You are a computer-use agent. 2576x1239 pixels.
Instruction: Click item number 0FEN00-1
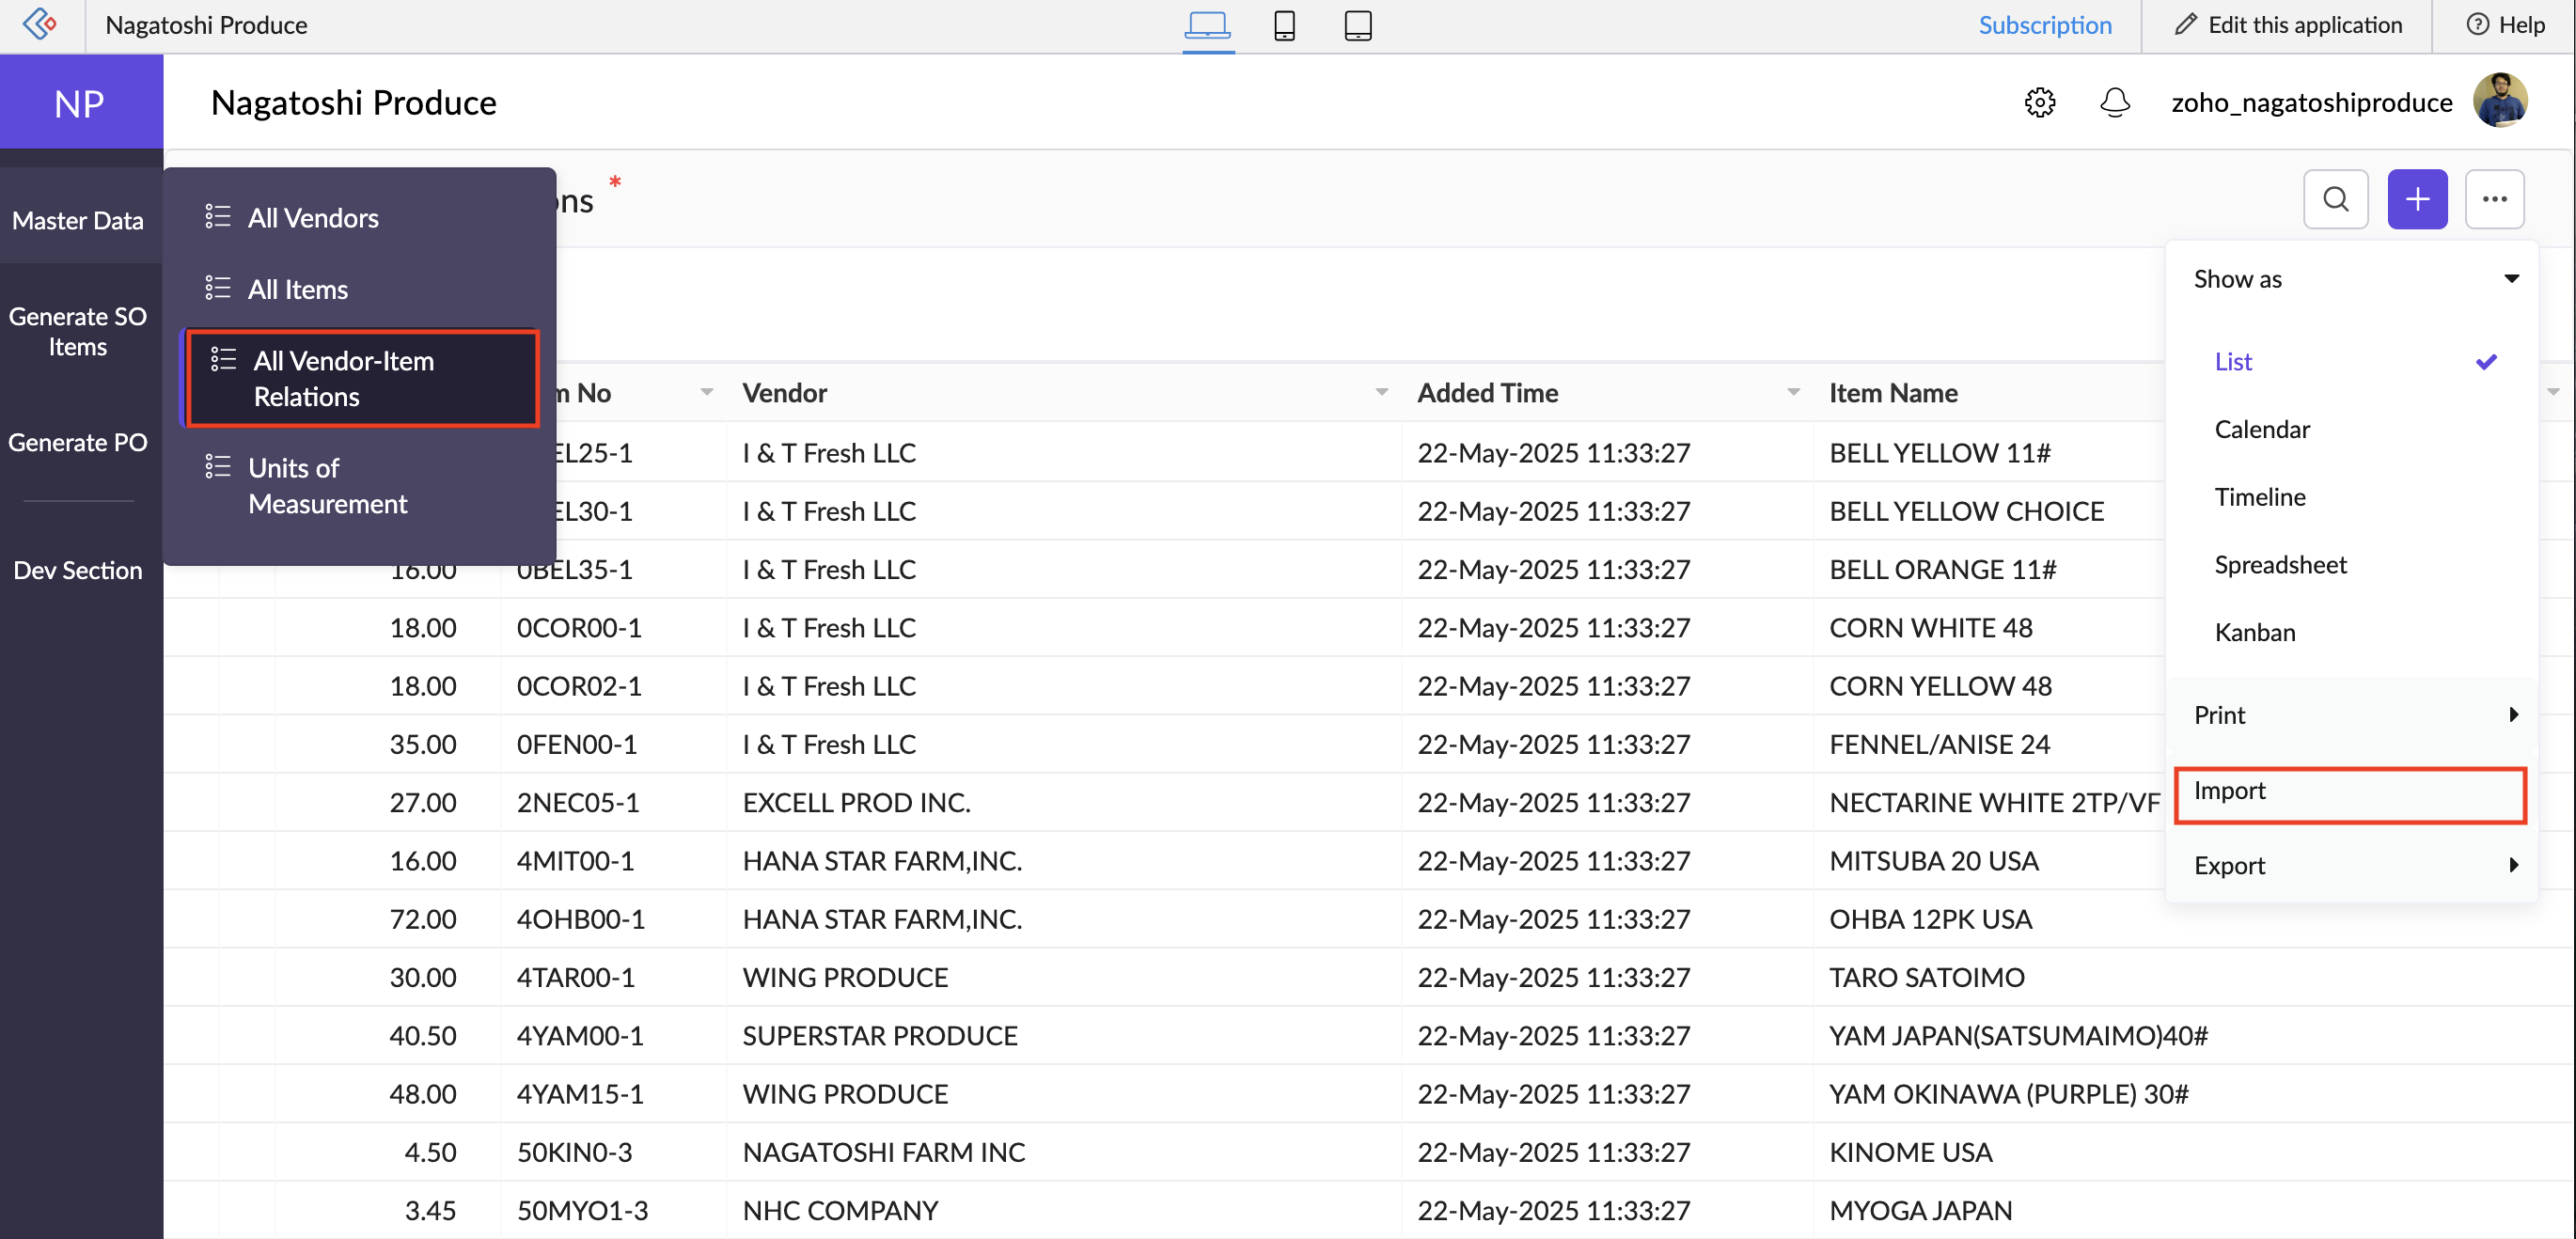(x=576, y=744)
